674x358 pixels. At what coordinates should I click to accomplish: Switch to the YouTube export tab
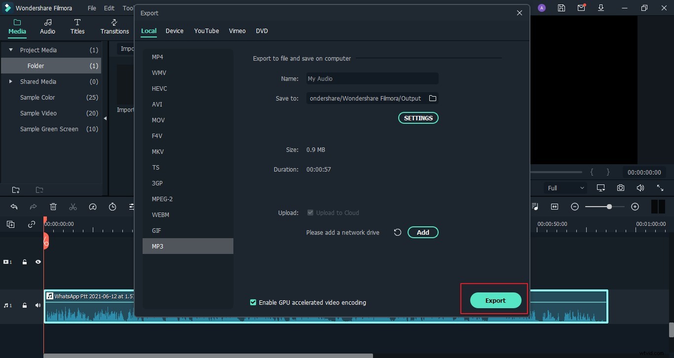206,31
